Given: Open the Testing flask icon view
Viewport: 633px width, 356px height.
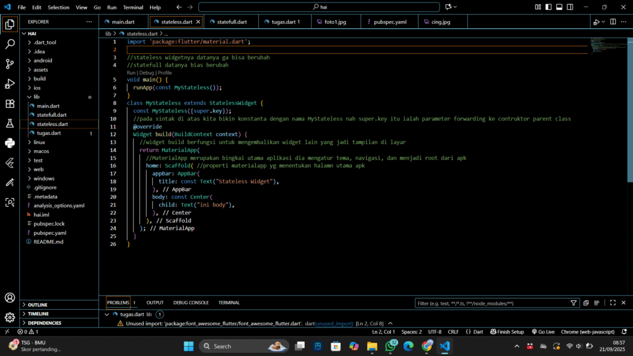Looking at the screenshot, I should coord(10,124).
